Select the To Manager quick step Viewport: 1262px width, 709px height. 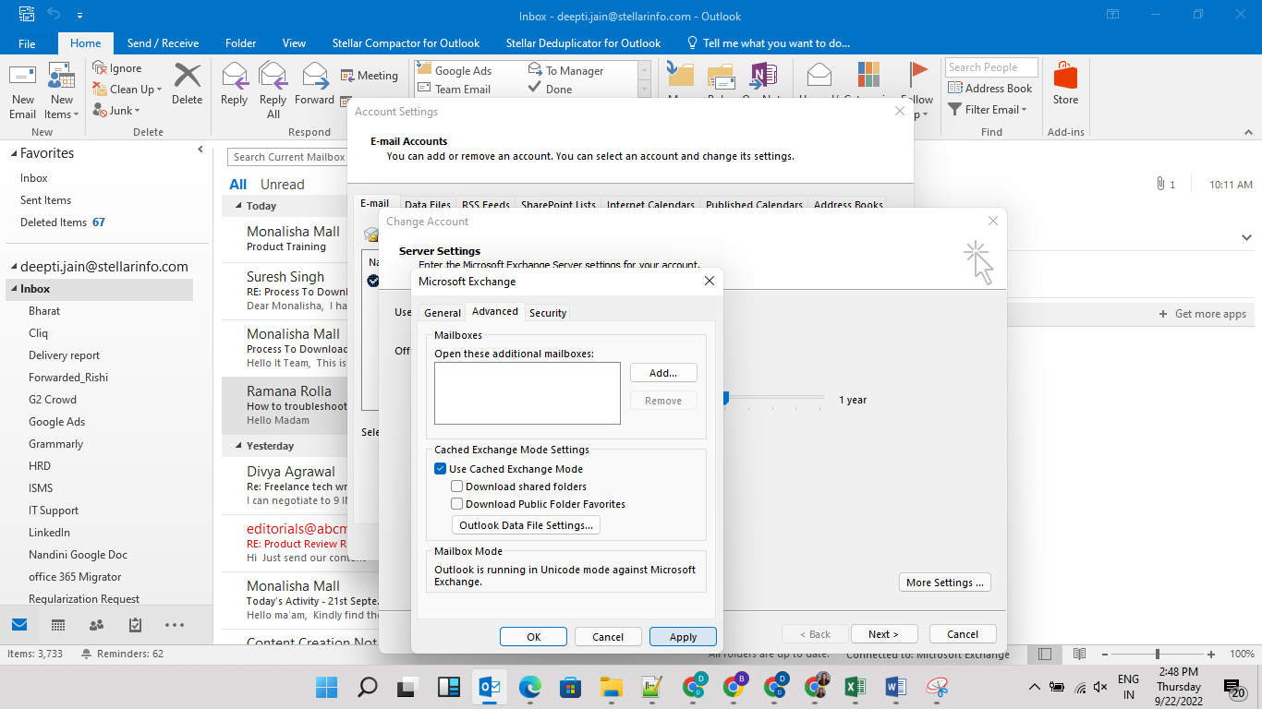coord(565,70)
